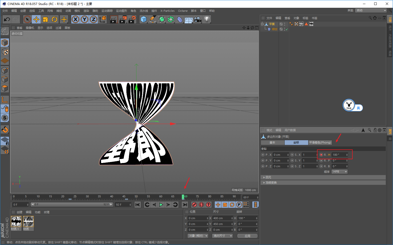Open the 顺序 HPB dropdown

(340, 172)
